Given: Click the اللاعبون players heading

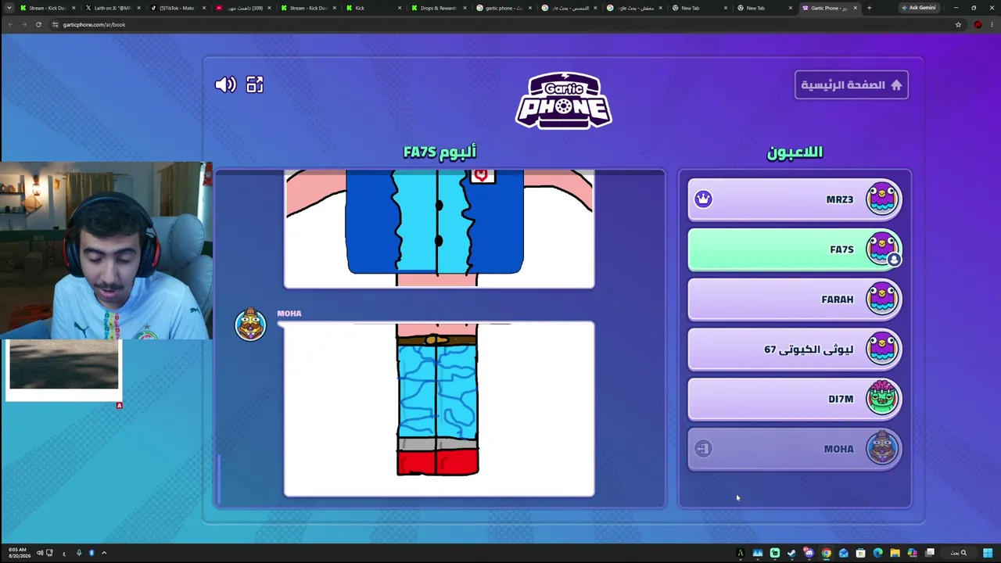Looking at the screenshot, I should tap(795, 152).
